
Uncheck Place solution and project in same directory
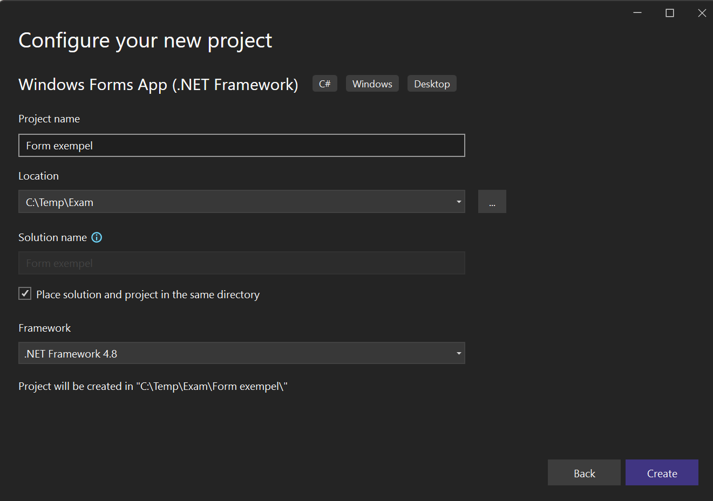tap(25, 293)
